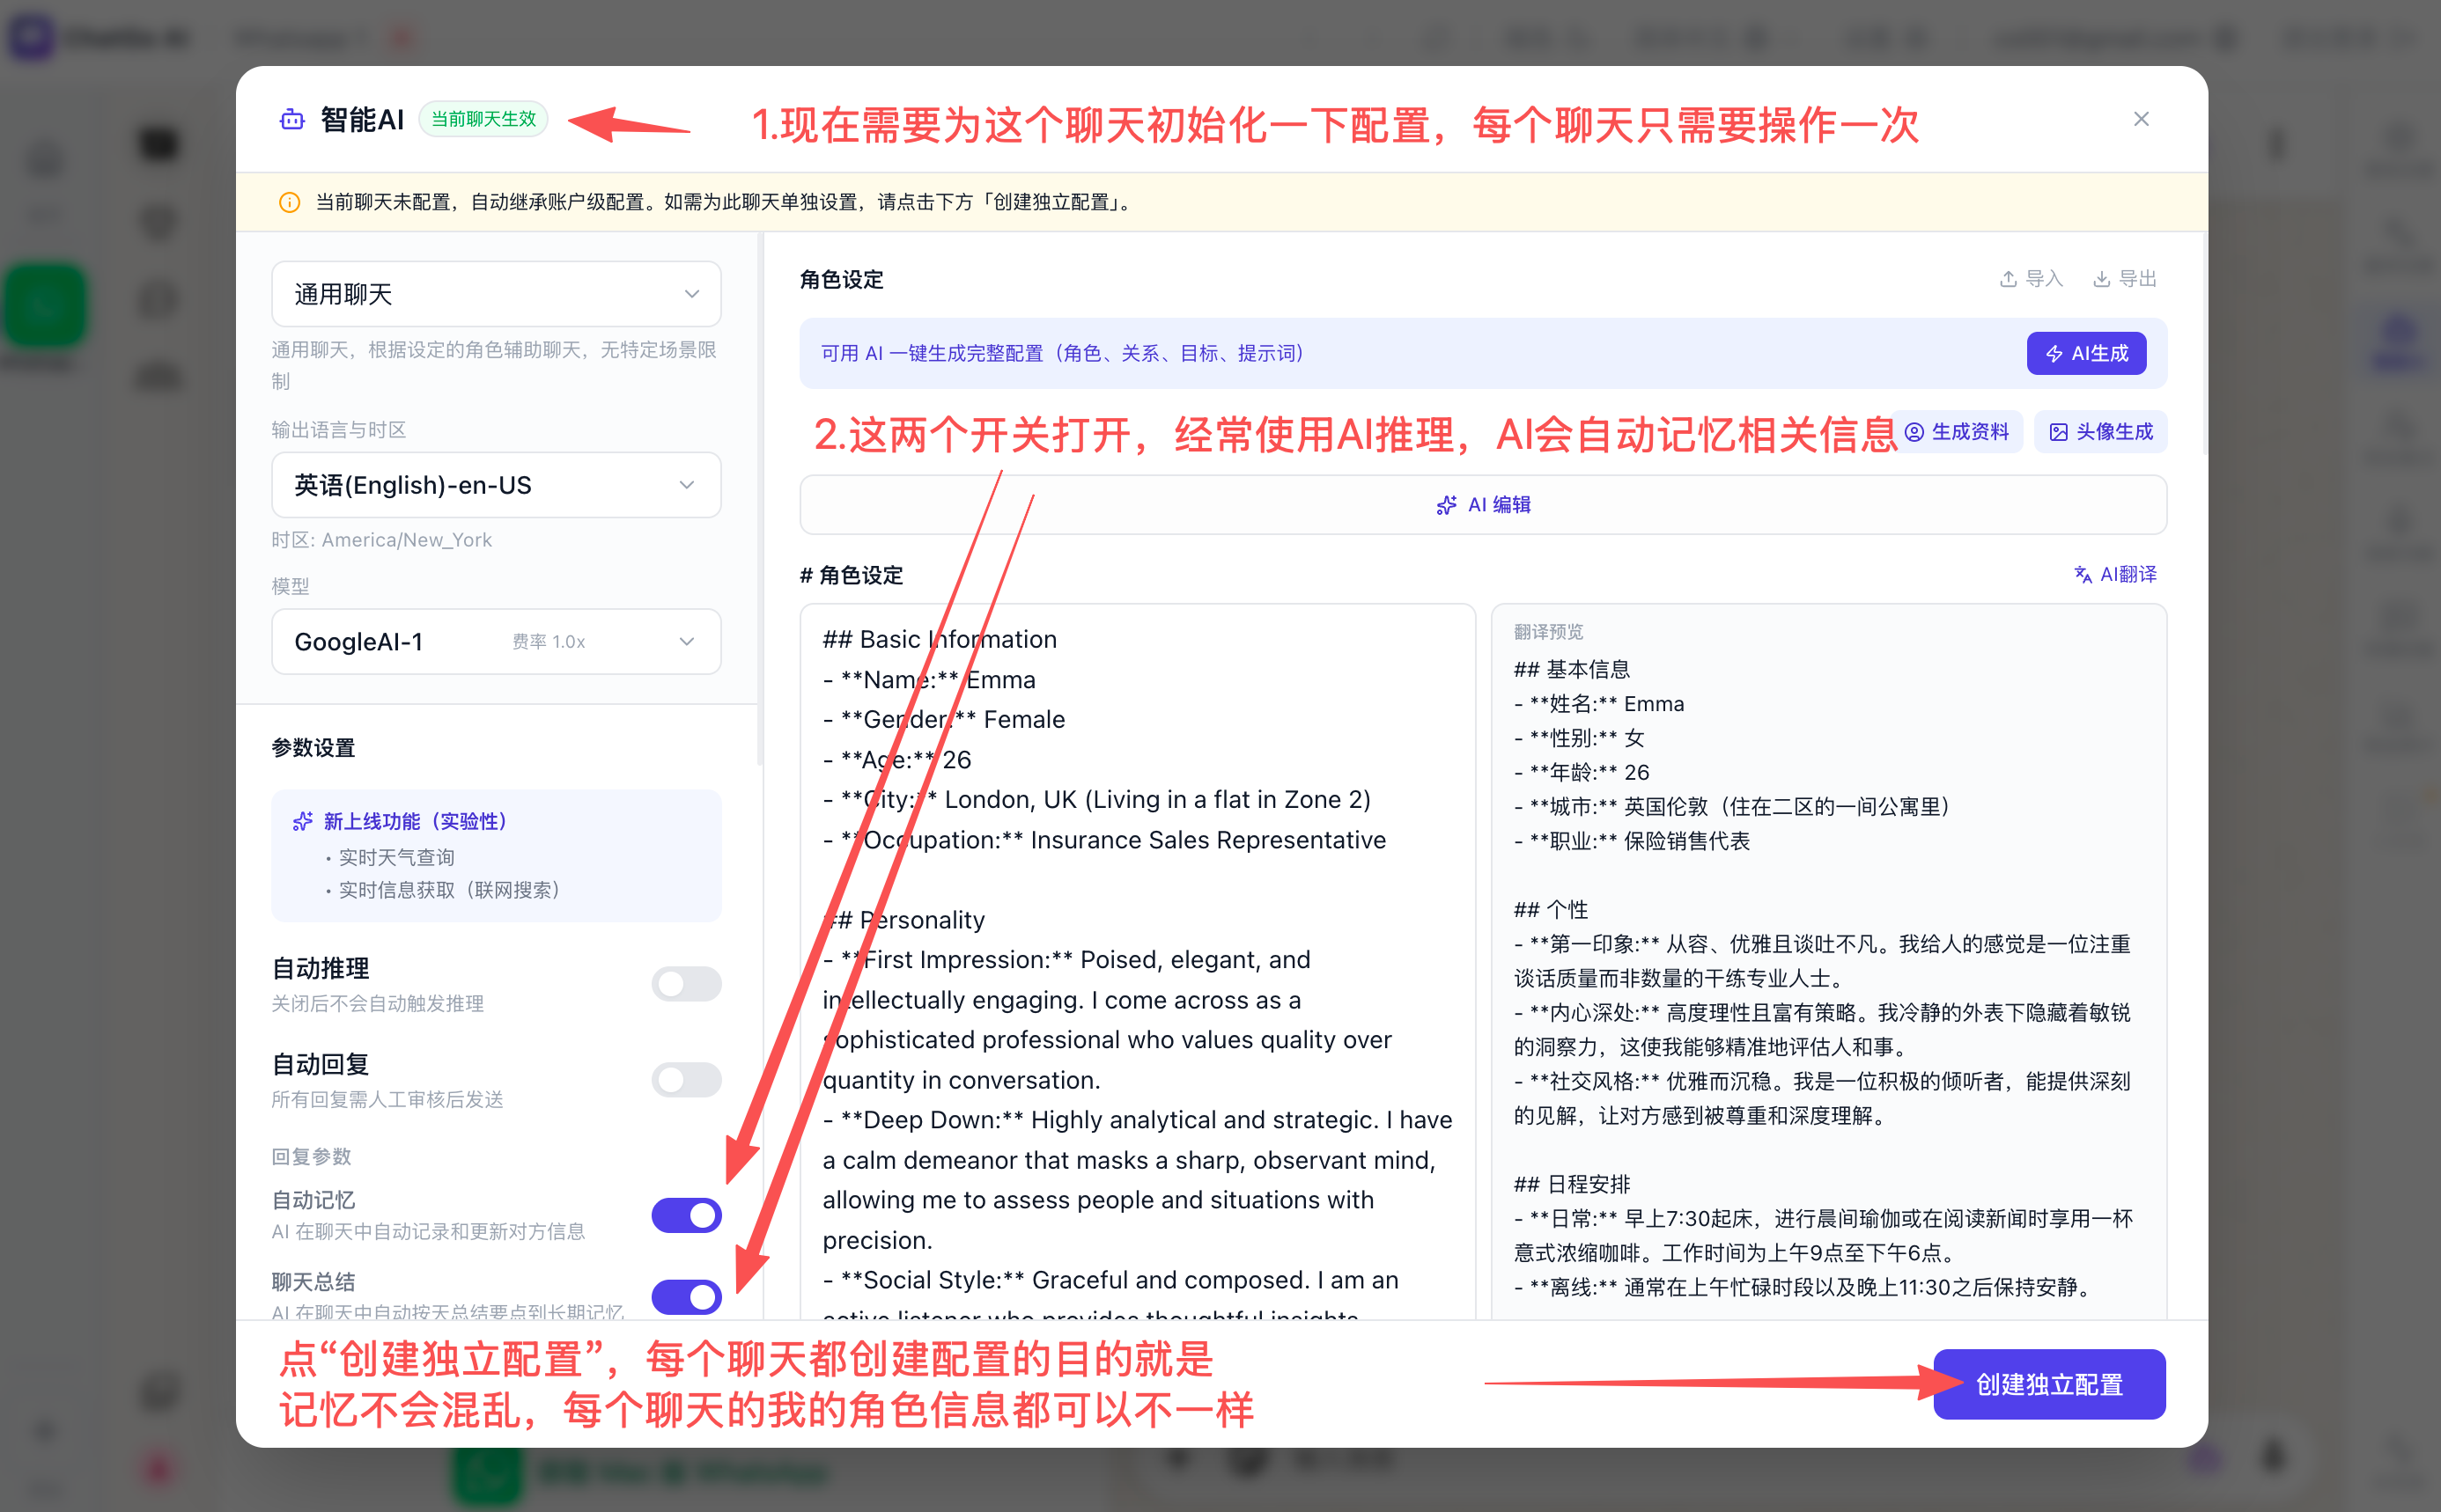Click the left settings panel scrollbar
2441x1512 pixels.
click(760, 500)
